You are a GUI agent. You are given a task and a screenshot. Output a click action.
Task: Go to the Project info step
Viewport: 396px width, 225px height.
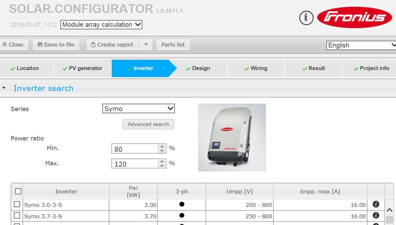tap(369, 68)
